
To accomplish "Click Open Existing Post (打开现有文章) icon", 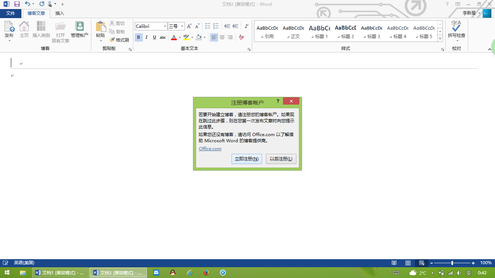I will [61, 26].
